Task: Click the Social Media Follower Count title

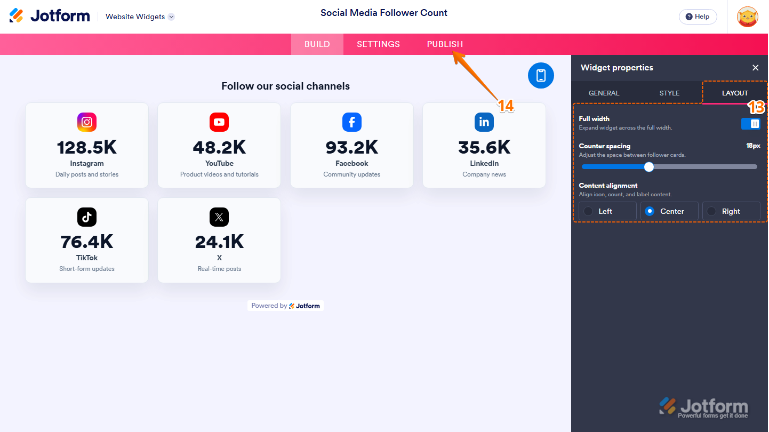Action: pyautogui.click(x=384, y=13)
